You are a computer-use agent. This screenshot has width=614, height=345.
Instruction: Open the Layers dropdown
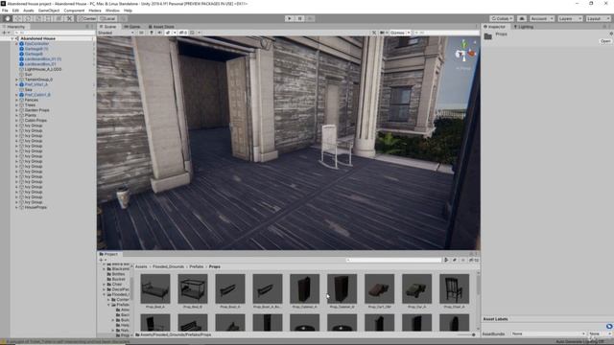570,18
